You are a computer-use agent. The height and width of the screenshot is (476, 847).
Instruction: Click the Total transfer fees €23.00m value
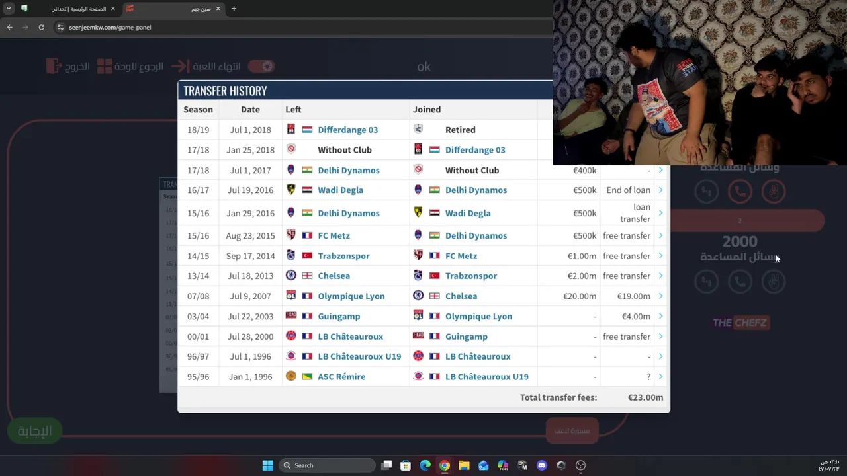pos(645,397)
